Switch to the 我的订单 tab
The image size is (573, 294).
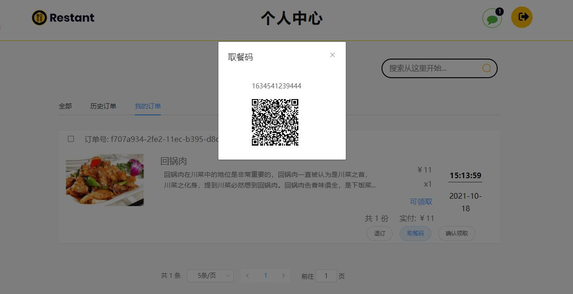tap(148, 106)
